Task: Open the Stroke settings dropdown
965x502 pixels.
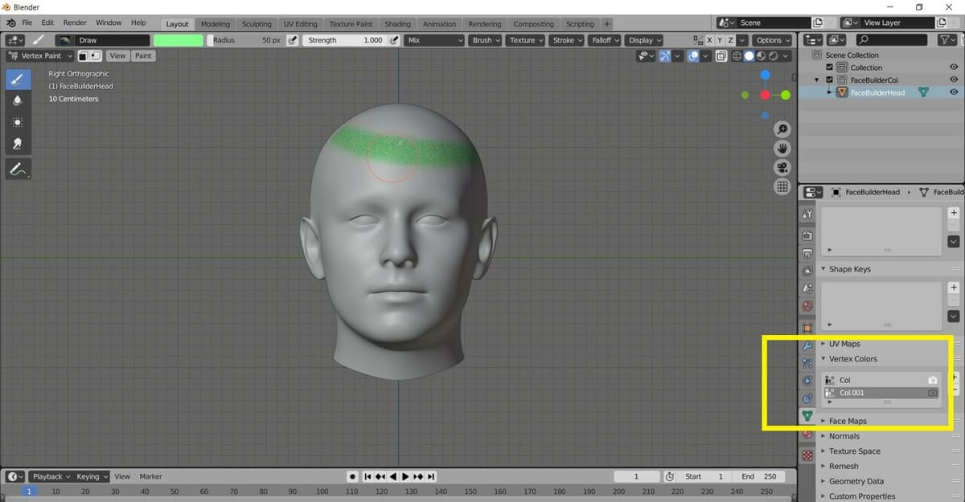Action: (x=568, y=39)
